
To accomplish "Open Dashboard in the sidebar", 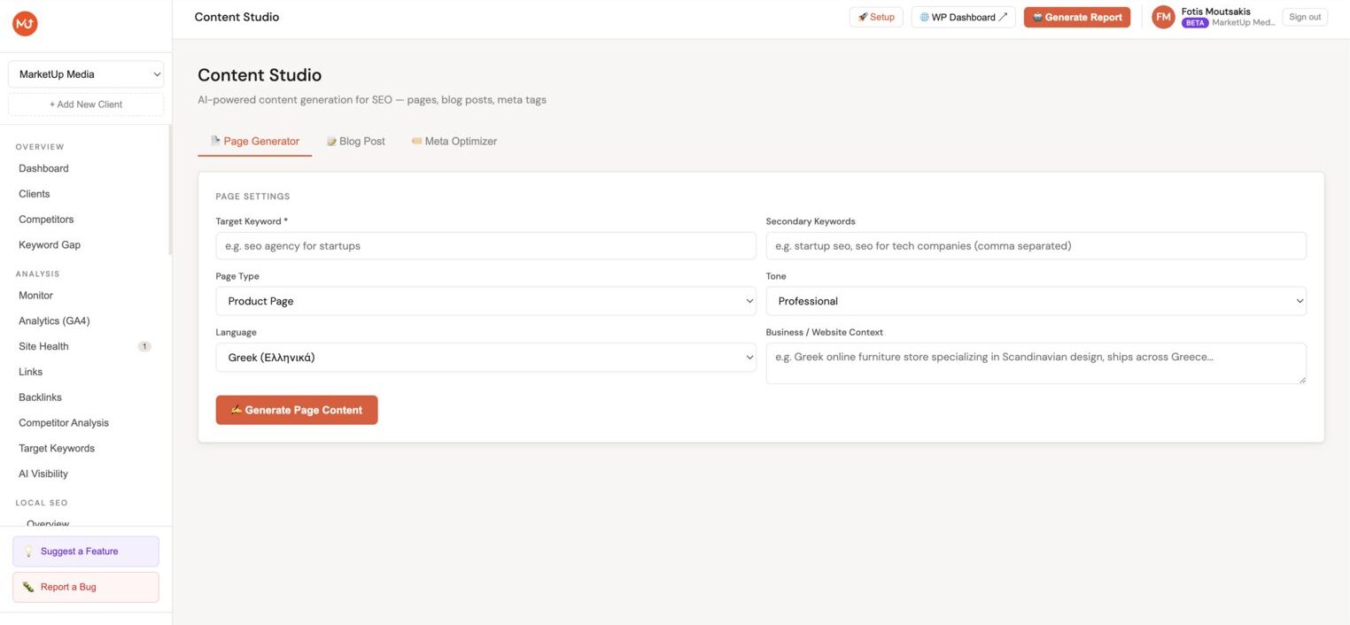I will click(x=43, y=168).
